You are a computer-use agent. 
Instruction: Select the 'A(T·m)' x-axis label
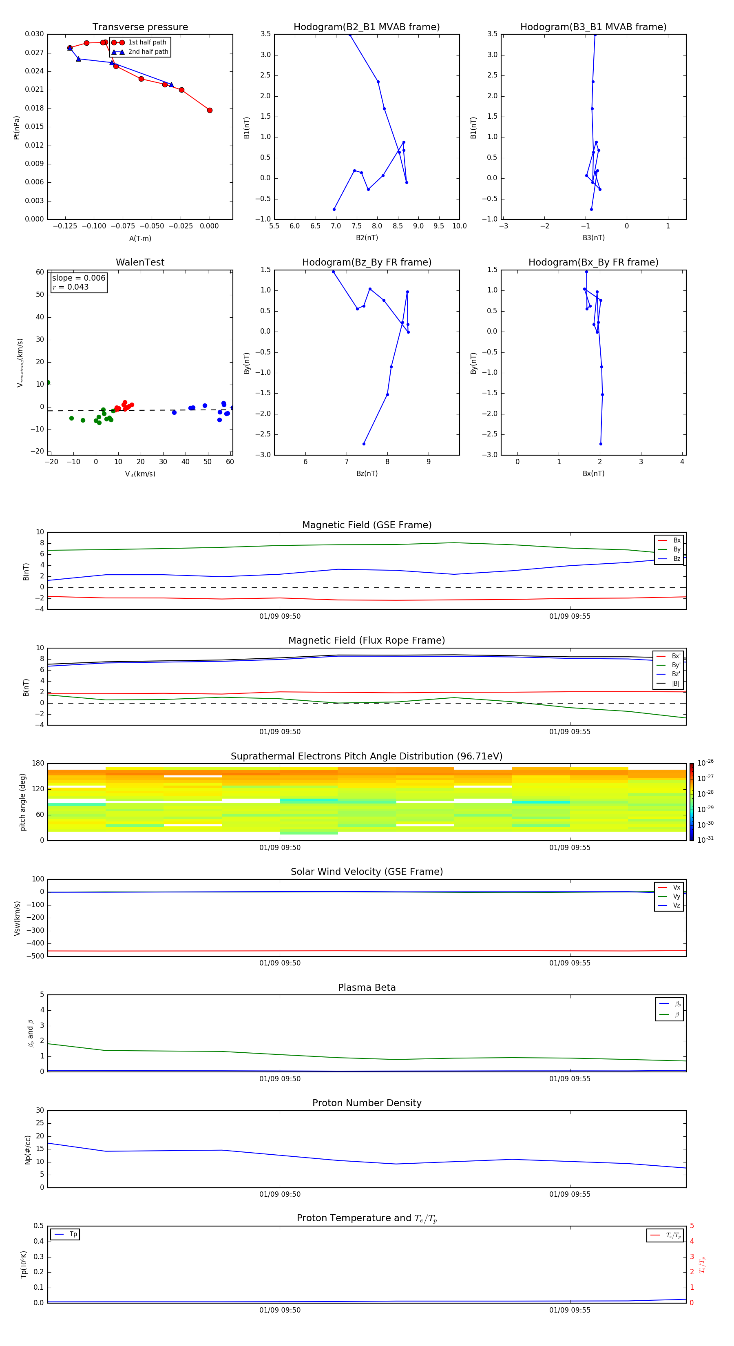140,239
